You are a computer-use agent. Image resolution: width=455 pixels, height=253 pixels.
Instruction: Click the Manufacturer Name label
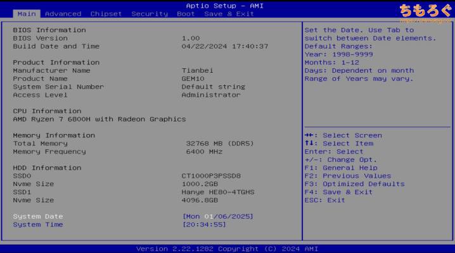point(52,70)
